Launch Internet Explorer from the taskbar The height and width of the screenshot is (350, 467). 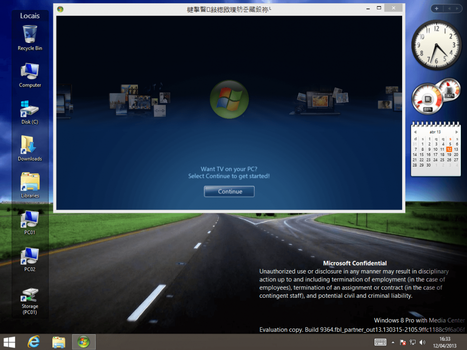coord(33,342)
